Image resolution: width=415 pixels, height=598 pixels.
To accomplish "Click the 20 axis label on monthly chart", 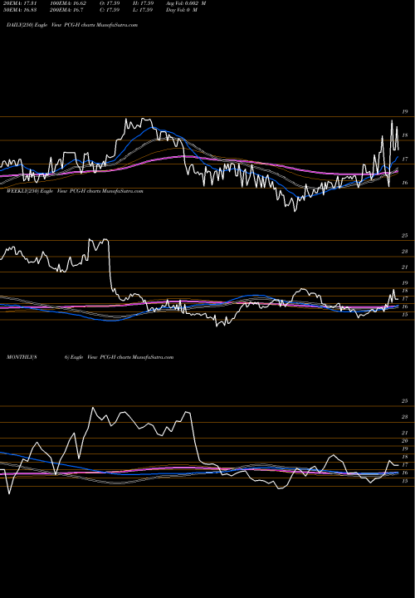I will pos(405,441).
